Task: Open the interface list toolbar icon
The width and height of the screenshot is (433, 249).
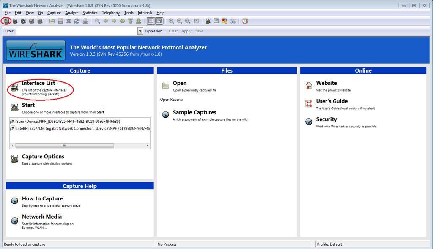Action: (7, 21)
